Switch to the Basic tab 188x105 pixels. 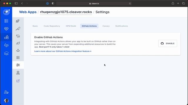(x=35, y=26)
